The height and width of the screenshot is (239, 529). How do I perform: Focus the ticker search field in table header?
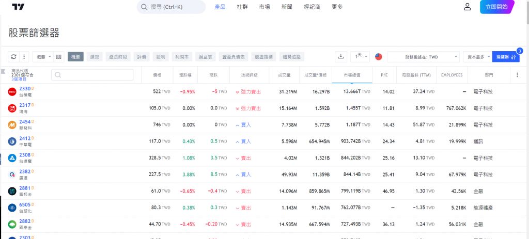[x=92, y=75]
